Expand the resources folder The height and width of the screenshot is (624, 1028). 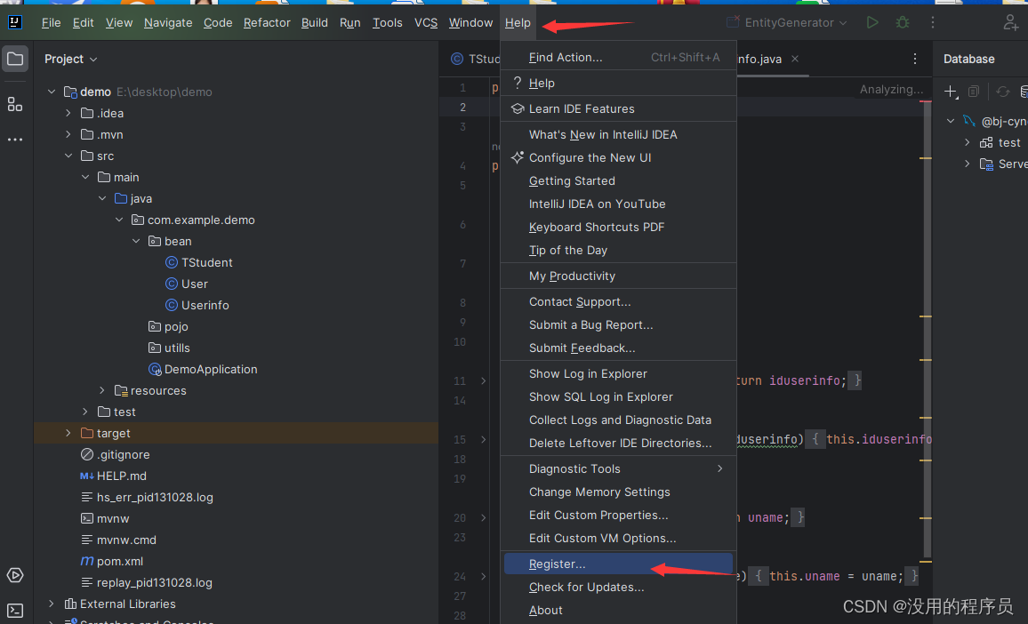[x=102, y=390]
